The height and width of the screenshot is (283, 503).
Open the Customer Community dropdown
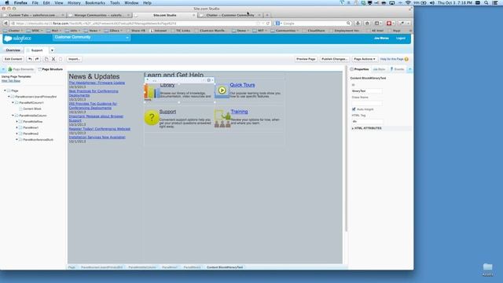coord(91,38)
